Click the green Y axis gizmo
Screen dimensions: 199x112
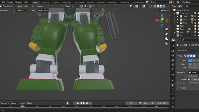click(x=162, y=19)
